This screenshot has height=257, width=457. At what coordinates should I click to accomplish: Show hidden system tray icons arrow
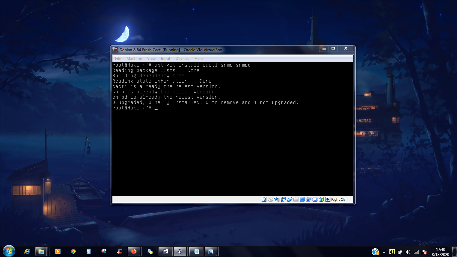coord(384,252)
